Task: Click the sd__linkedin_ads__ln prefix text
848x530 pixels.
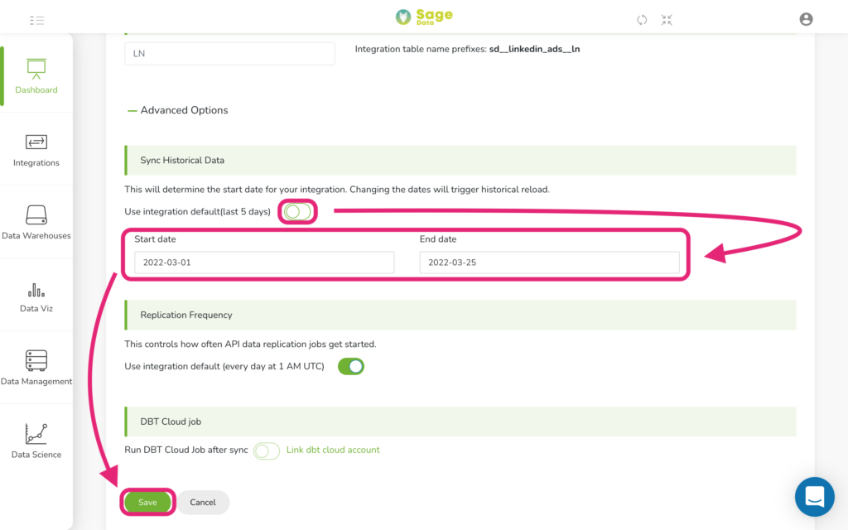Action: [x=534, y=49]
